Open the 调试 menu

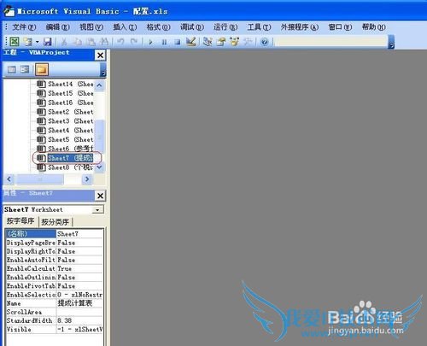[x=192, y=27]
